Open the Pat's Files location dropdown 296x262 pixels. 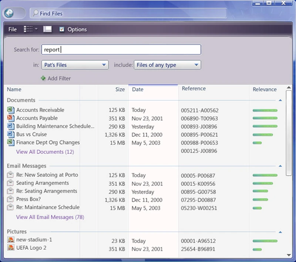75,65
